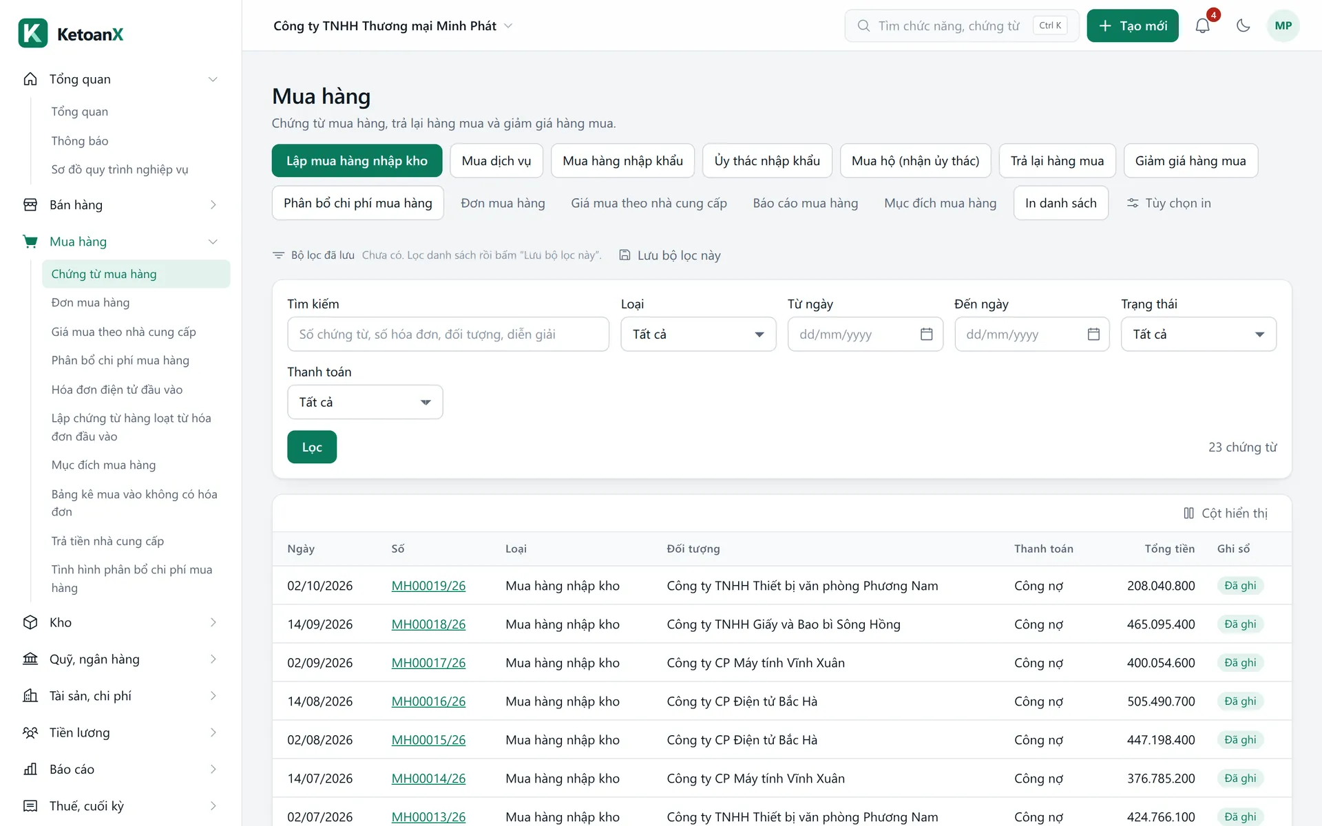Open calendar picker for Đến ngày
This screenshot has width=1322, height=826.
coord(1093,334)
